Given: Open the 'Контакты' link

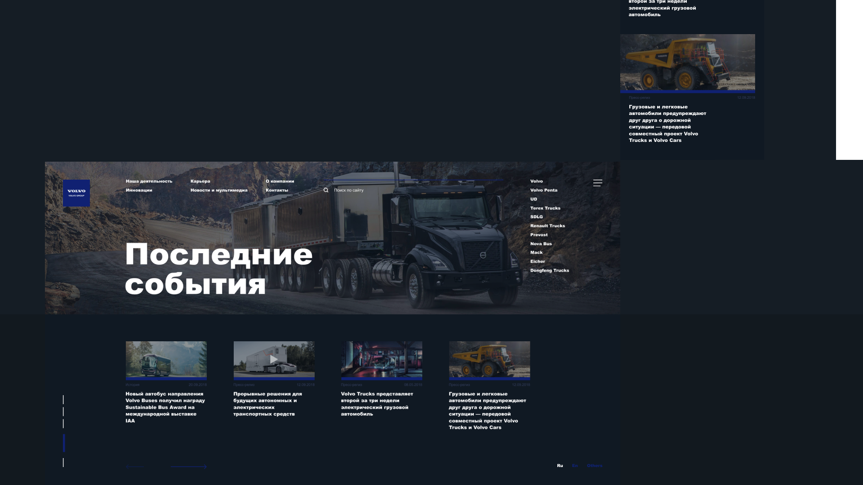Looking at the screenshot, I should 276,190.
